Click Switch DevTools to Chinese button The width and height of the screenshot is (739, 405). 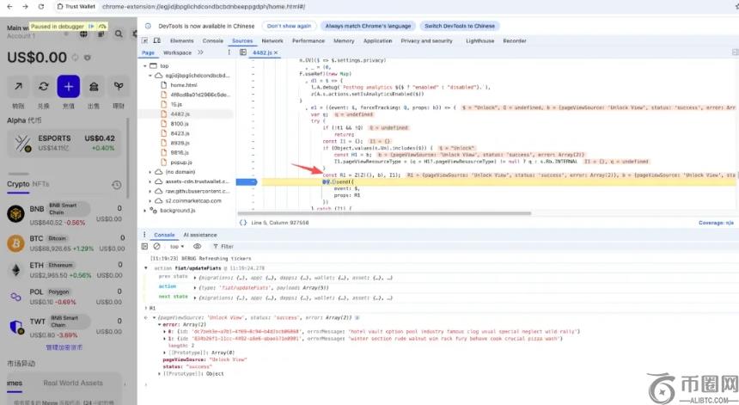460,26
